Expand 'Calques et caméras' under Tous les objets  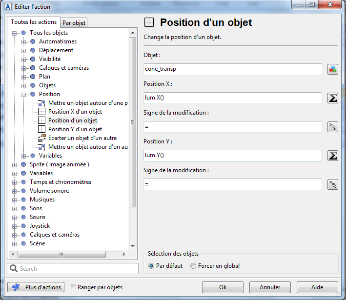coord(23,68)
